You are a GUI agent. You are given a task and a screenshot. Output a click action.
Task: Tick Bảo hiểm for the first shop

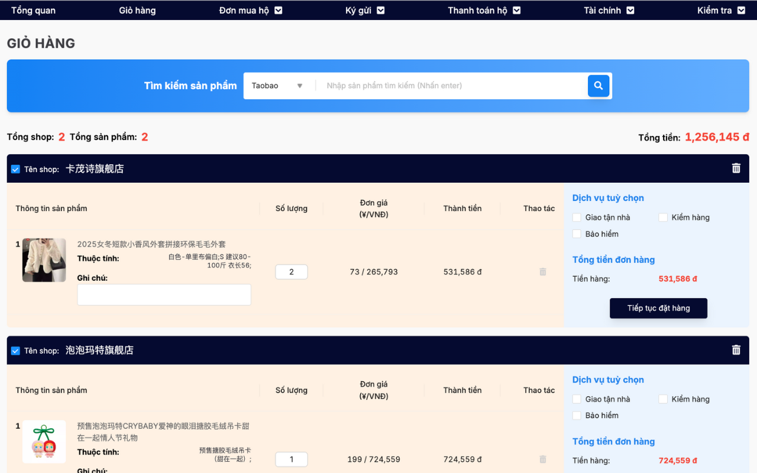(x=577, y=234)
